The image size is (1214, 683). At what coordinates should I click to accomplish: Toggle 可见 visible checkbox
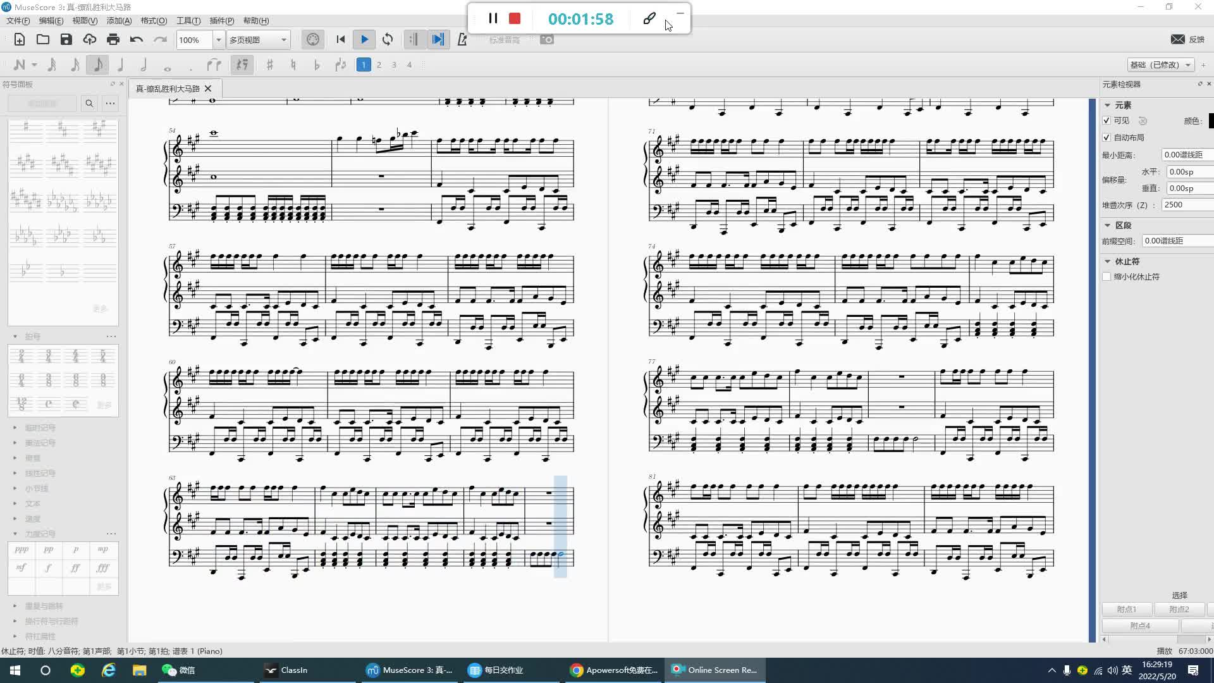[x=1107, y=120]
